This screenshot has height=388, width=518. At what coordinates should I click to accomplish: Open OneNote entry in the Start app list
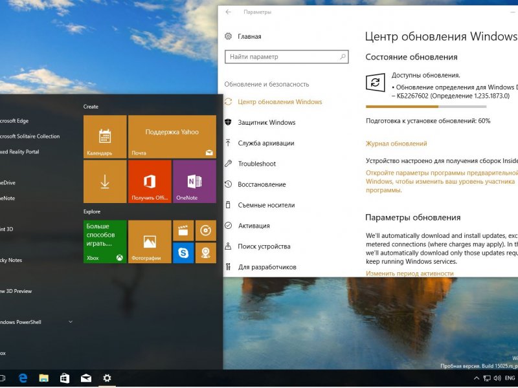pyautogui.click(x=7, y=199)
